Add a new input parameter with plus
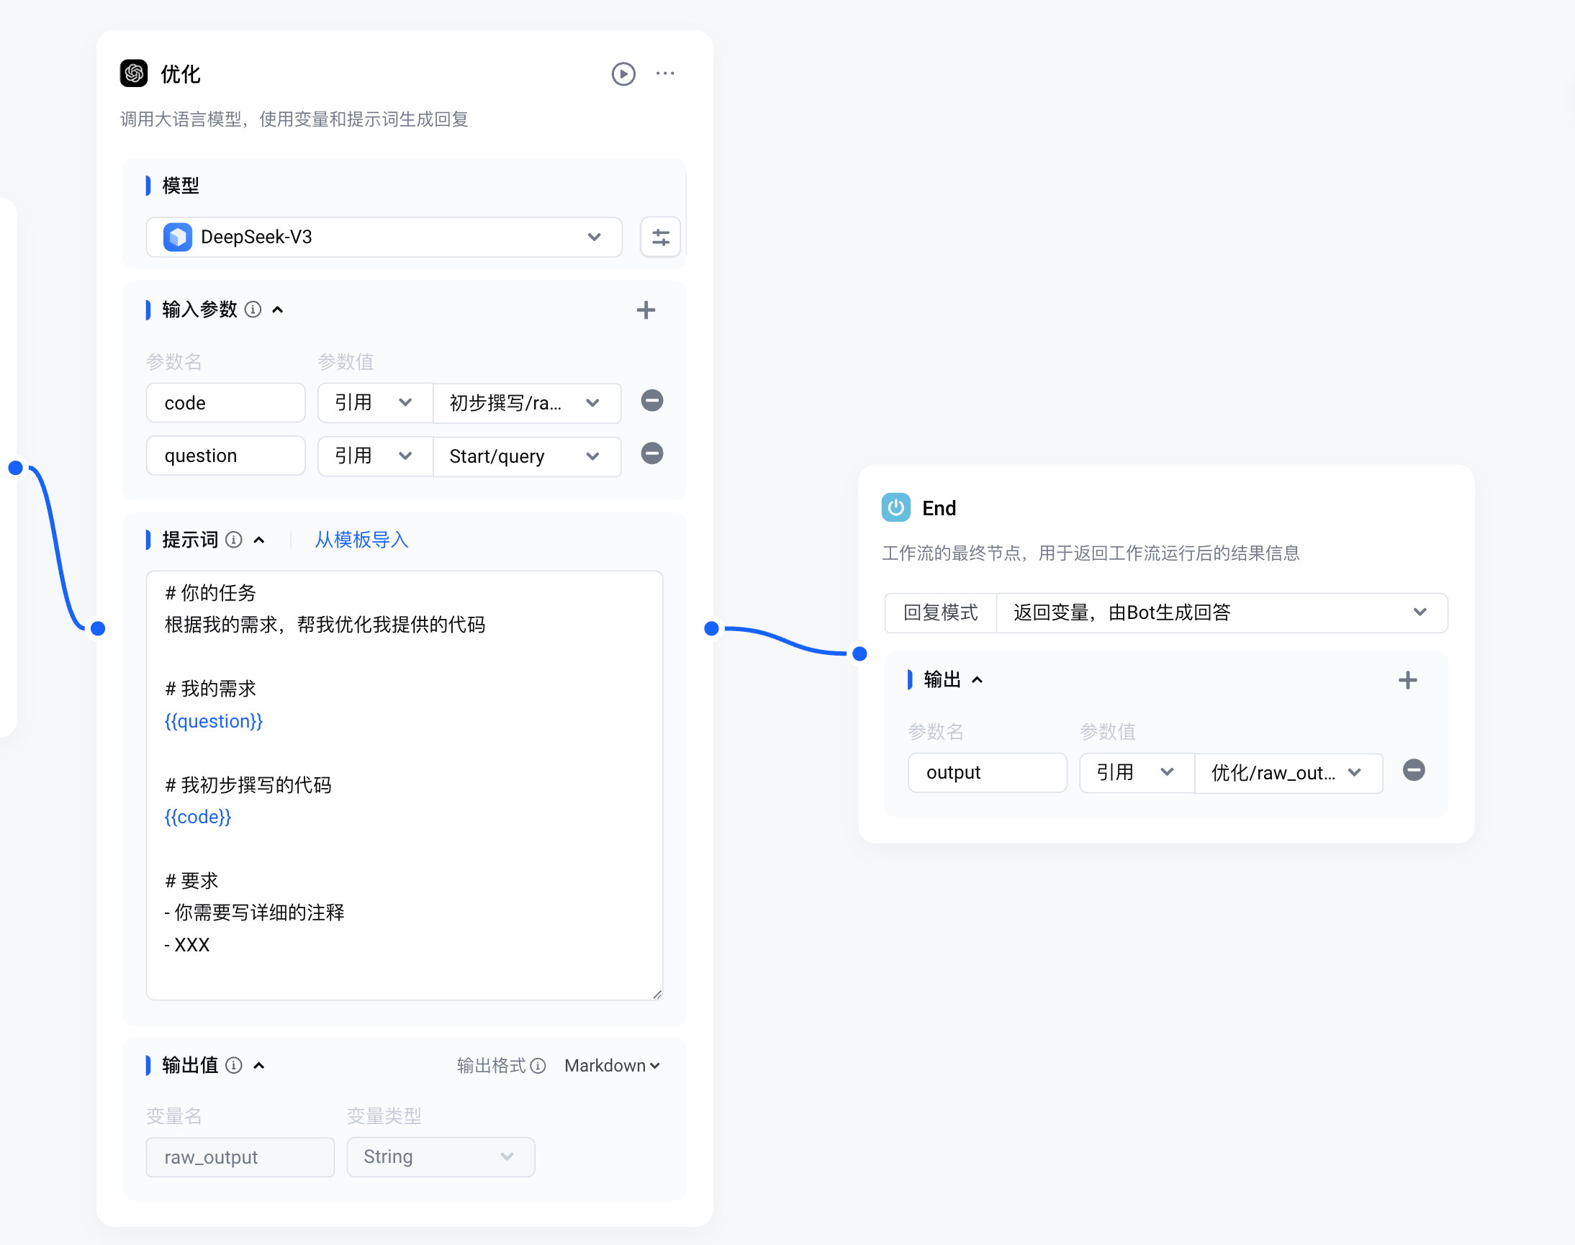1575x1245 pixels. click(x=645, y=309)
